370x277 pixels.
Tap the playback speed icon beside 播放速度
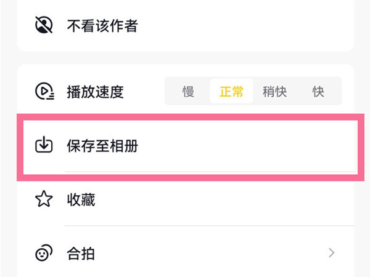coord(44,92)
